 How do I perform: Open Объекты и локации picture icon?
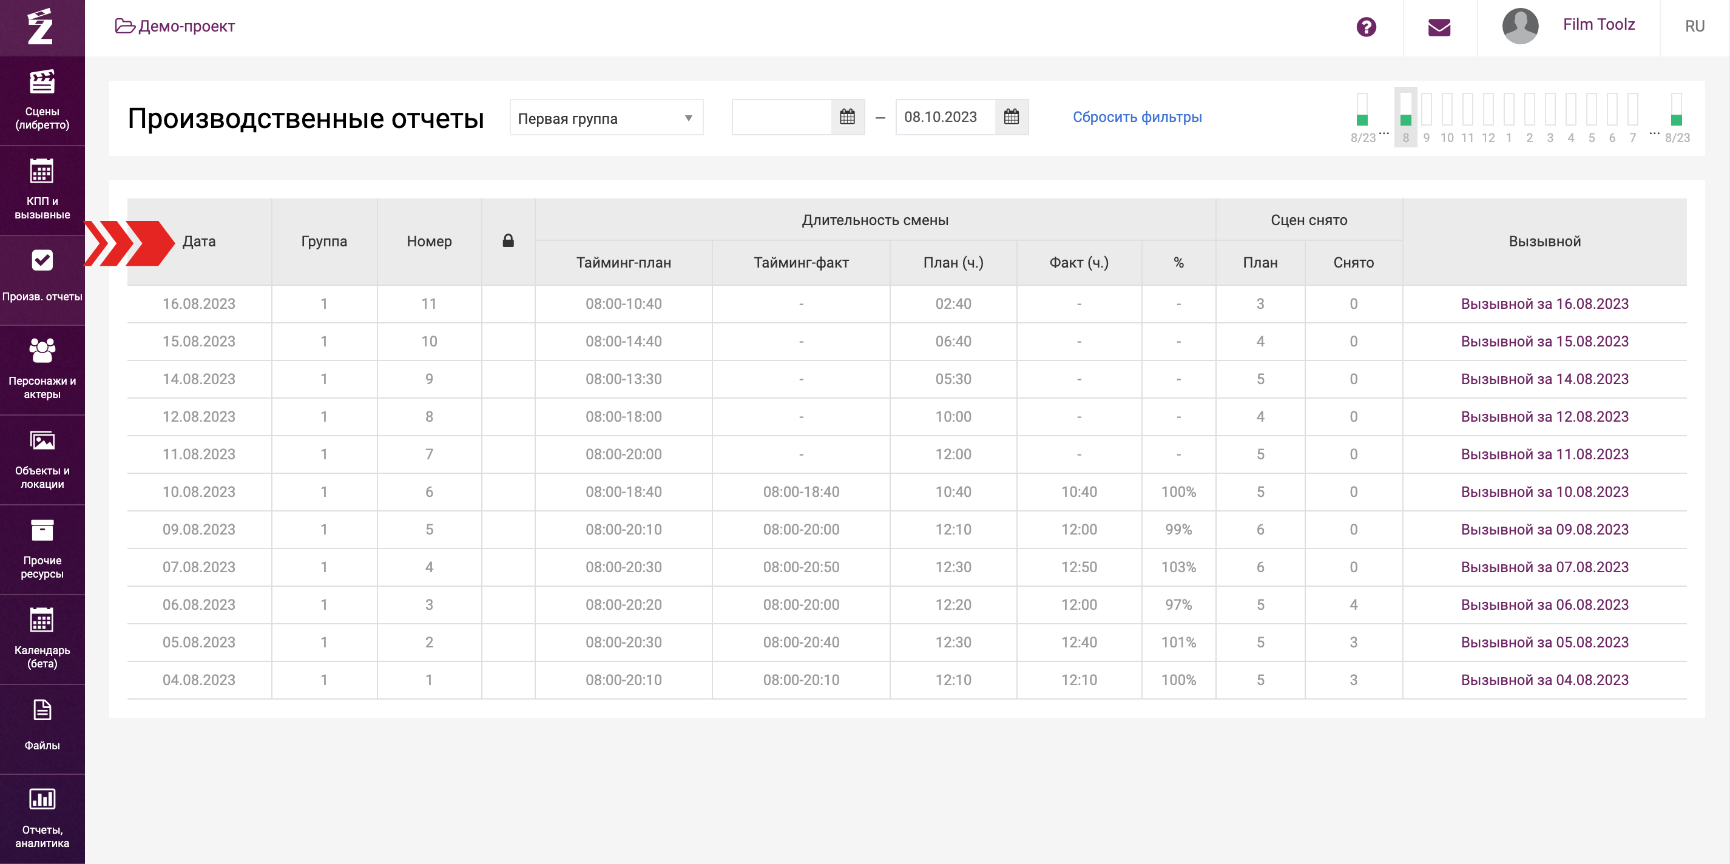pos(42,440)
